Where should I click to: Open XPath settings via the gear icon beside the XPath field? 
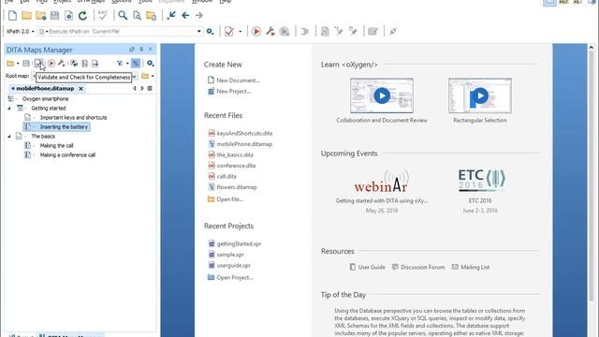[210, 31]
